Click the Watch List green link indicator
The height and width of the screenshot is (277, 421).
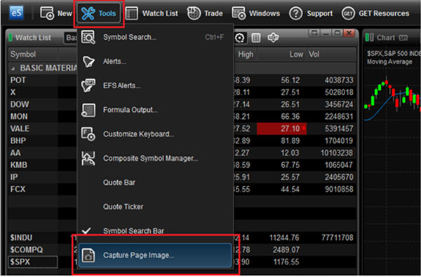[x=11, y=38]
